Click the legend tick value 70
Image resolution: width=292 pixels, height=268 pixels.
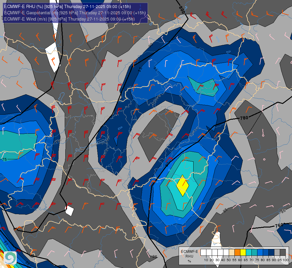coord(251,260)
